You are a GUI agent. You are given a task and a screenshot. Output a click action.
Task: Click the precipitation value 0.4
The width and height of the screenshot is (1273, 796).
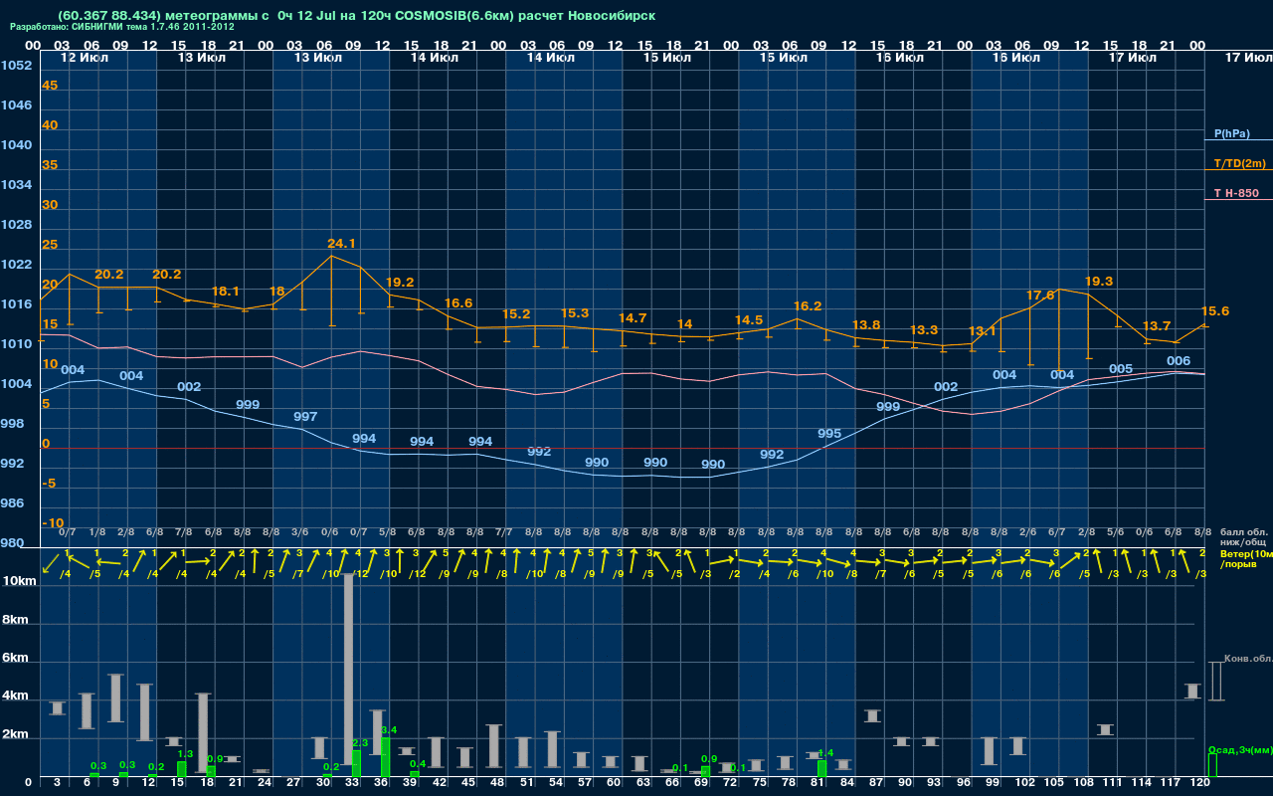click(418, 764)
